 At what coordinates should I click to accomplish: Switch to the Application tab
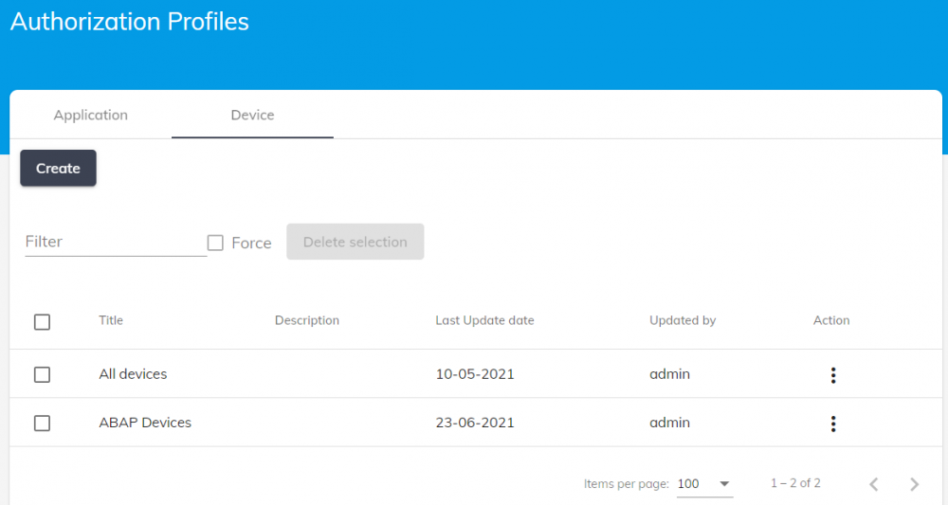(x=91, y=115)
